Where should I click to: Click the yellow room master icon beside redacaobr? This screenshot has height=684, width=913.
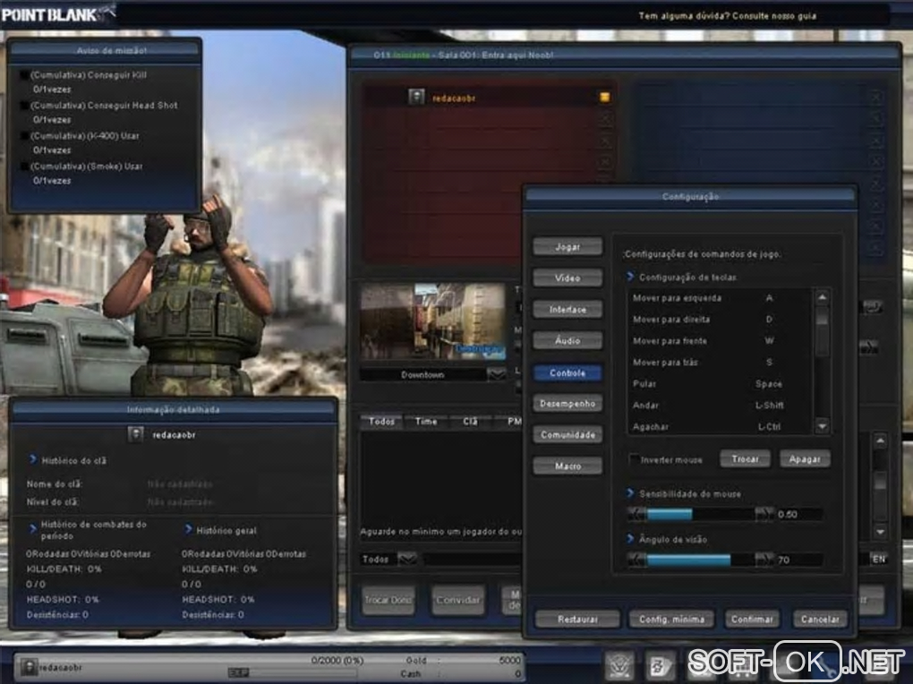tap(604, 98)
